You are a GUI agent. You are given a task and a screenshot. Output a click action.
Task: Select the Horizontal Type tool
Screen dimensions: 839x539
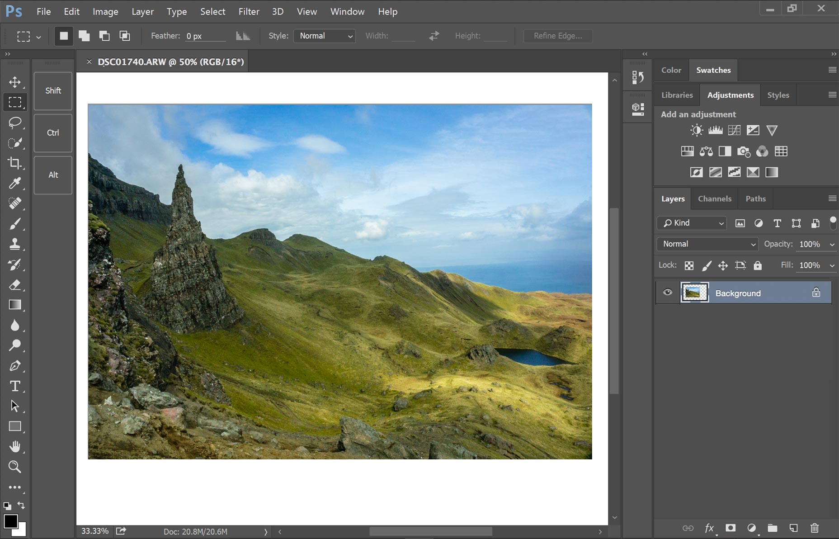tap(15, 386)
